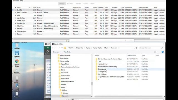Image resolution: width=178 pixels, height=100 pixels.
Task: Click iTunes Media in the address path
Action: click(97, 48)
